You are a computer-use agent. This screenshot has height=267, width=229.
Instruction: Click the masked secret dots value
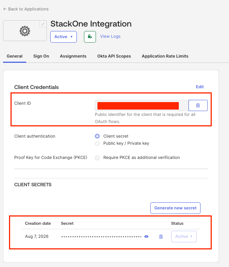pyautogui.click(x=101, y=237)
